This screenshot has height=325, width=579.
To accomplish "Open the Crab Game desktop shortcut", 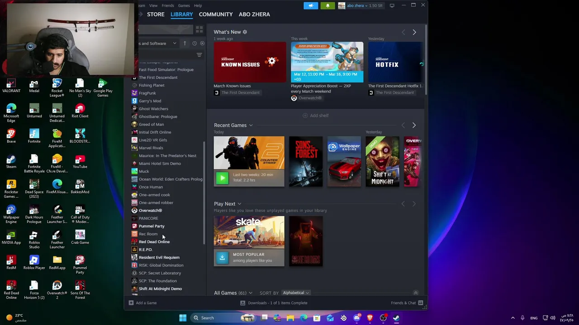I will [80, 237].
